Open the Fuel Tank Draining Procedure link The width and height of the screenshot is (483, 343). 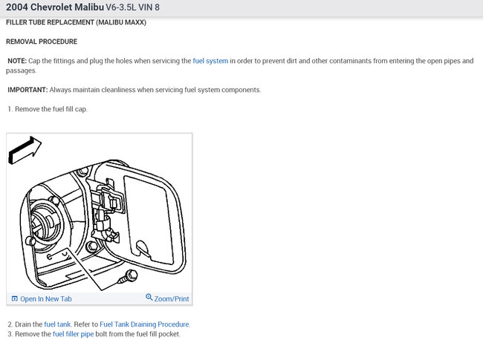(x=144, y=324)
